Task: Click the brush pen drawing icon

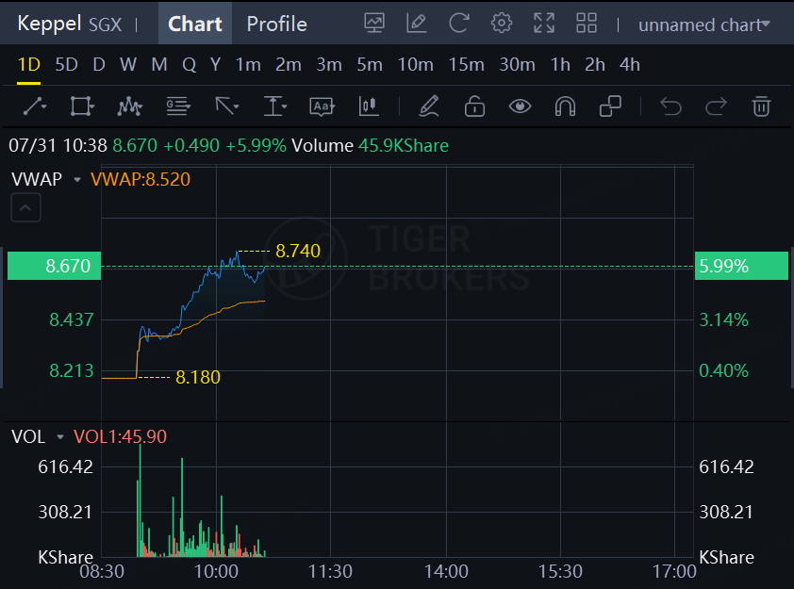Action: coord(429,106)
